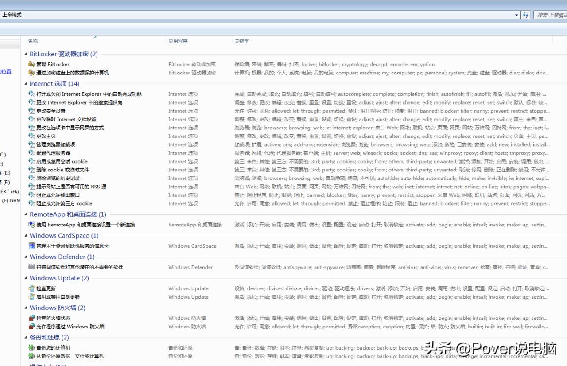Select 允许程序通过 Windows 防火墙 row text

70,327
